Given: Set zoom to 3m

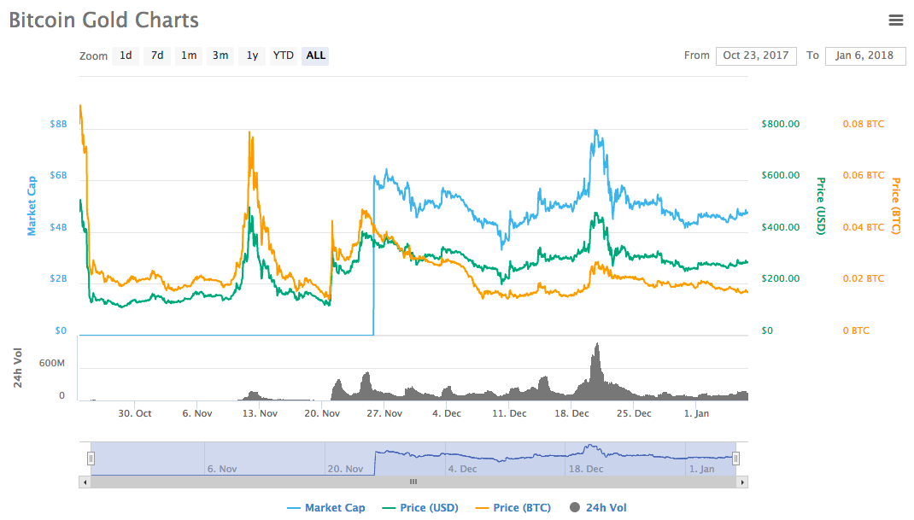Looking at the screenshot, I should [x=220, y=56].
